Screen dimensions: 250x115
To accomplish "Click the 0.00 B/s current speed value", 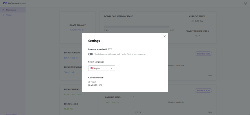I will point(199,21).
